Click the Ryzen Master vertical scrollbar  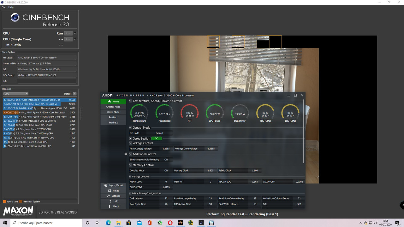[304, 131]
